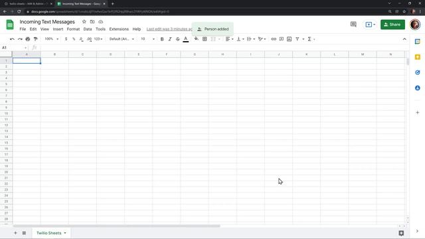Open the text color picker

186,39
